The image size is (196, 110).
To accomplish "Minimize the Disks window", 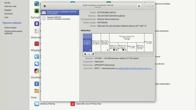I will tap(145, 6).
